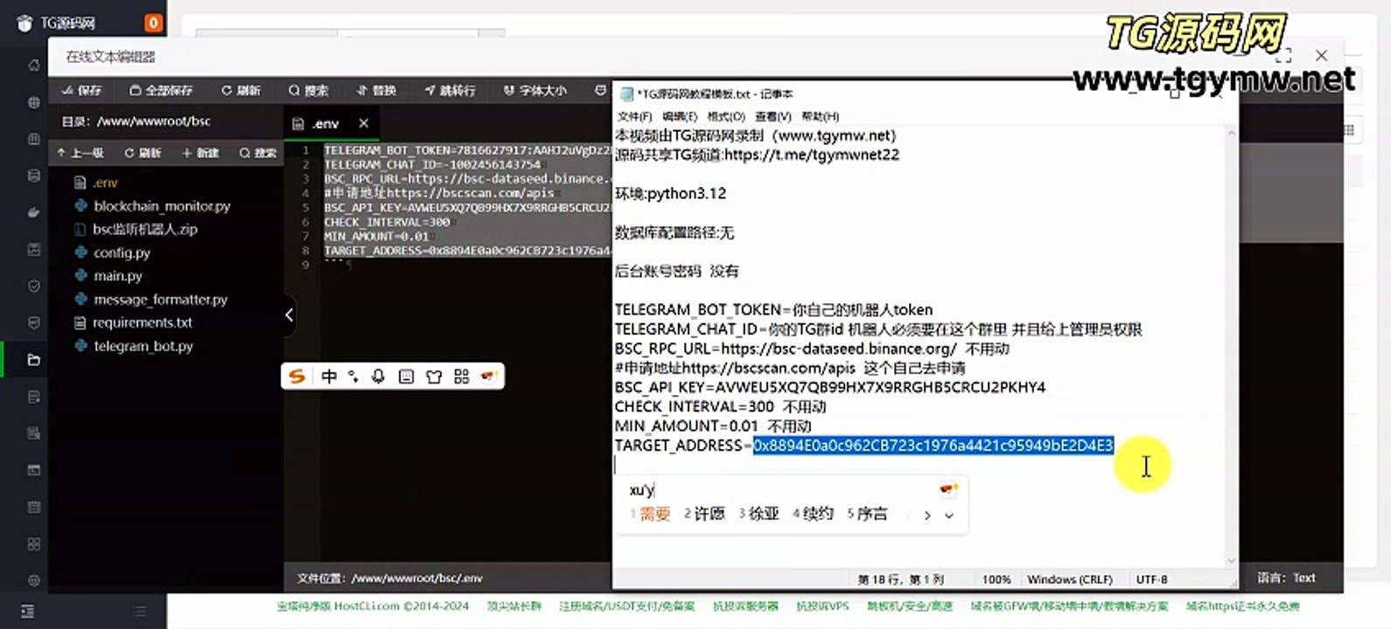
Task: Open the files folder icon in sidebar
Action: coord(33,359)
